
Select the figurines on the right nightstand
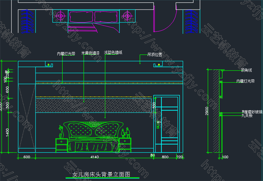pyautogui.click(x=126, y=133)
